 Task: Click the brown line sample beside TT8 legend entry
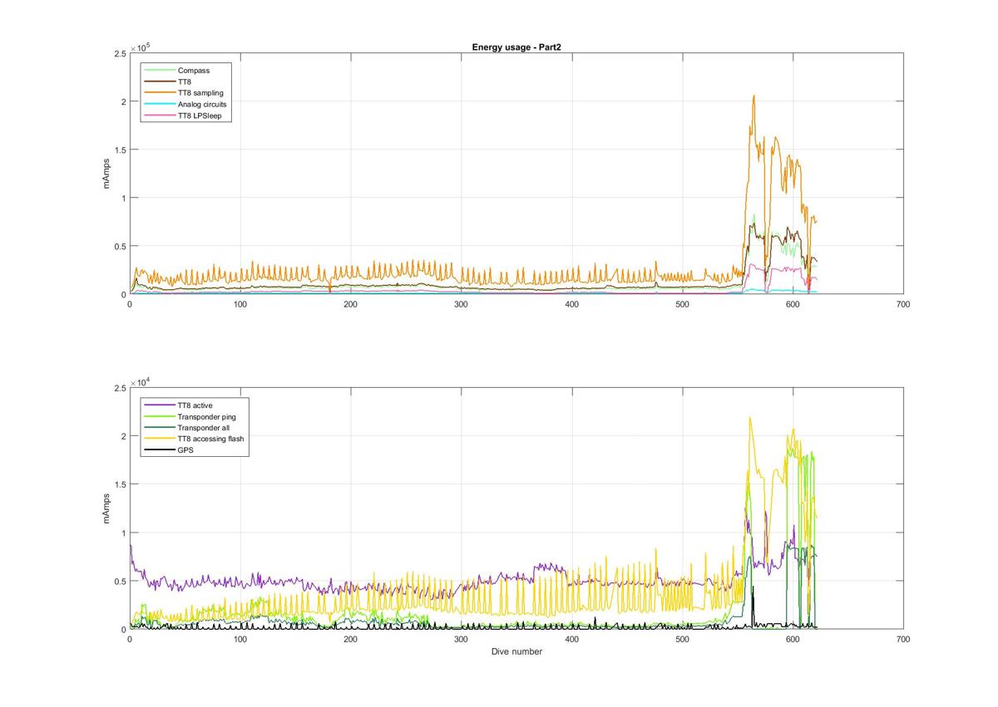[159, 82]
